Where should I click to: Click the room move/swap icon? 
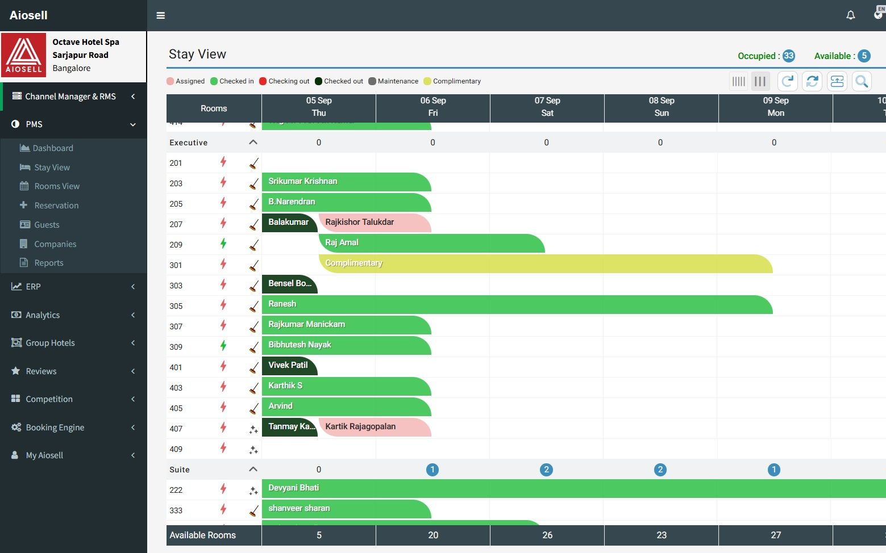(x=837, y=81)
